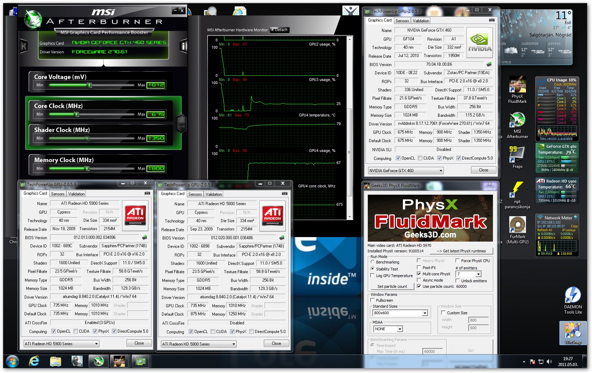This screenshot has height=373, width=592.
Task: Click PhysX FluidMark taskbar icon
Action: [x=120, y=362]
